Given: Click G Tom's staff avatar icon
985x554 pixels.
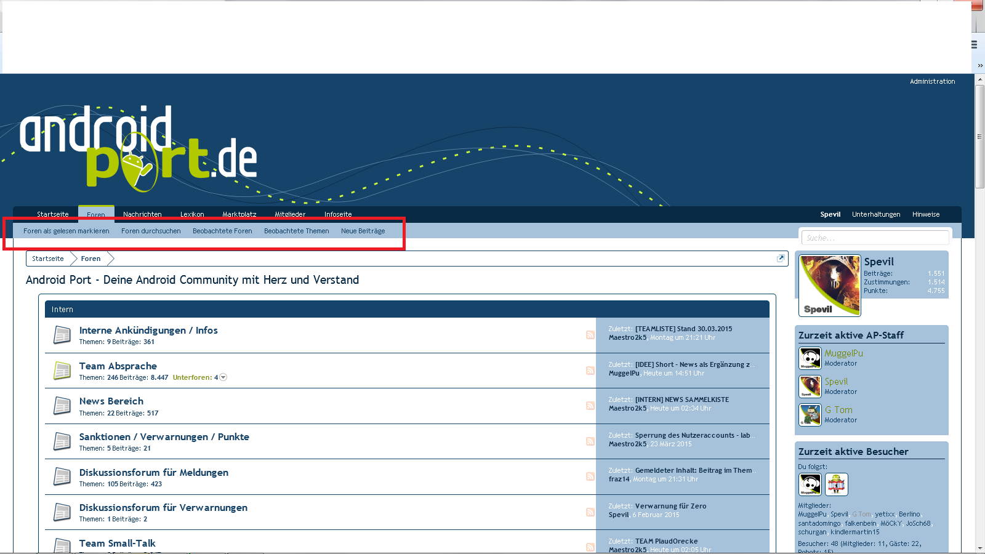Looking at the screenshot, I should (810, 414).
